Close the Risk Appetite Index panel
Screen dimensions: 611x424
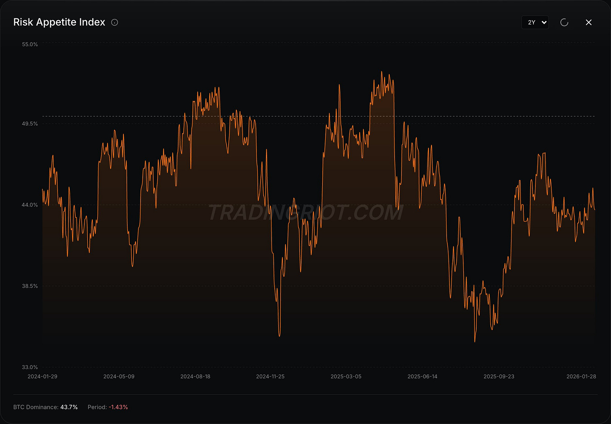589,22
